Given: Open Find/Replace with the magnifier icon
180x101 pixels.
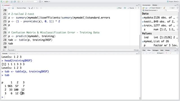Looking at the screenshot, I should 29,8.
